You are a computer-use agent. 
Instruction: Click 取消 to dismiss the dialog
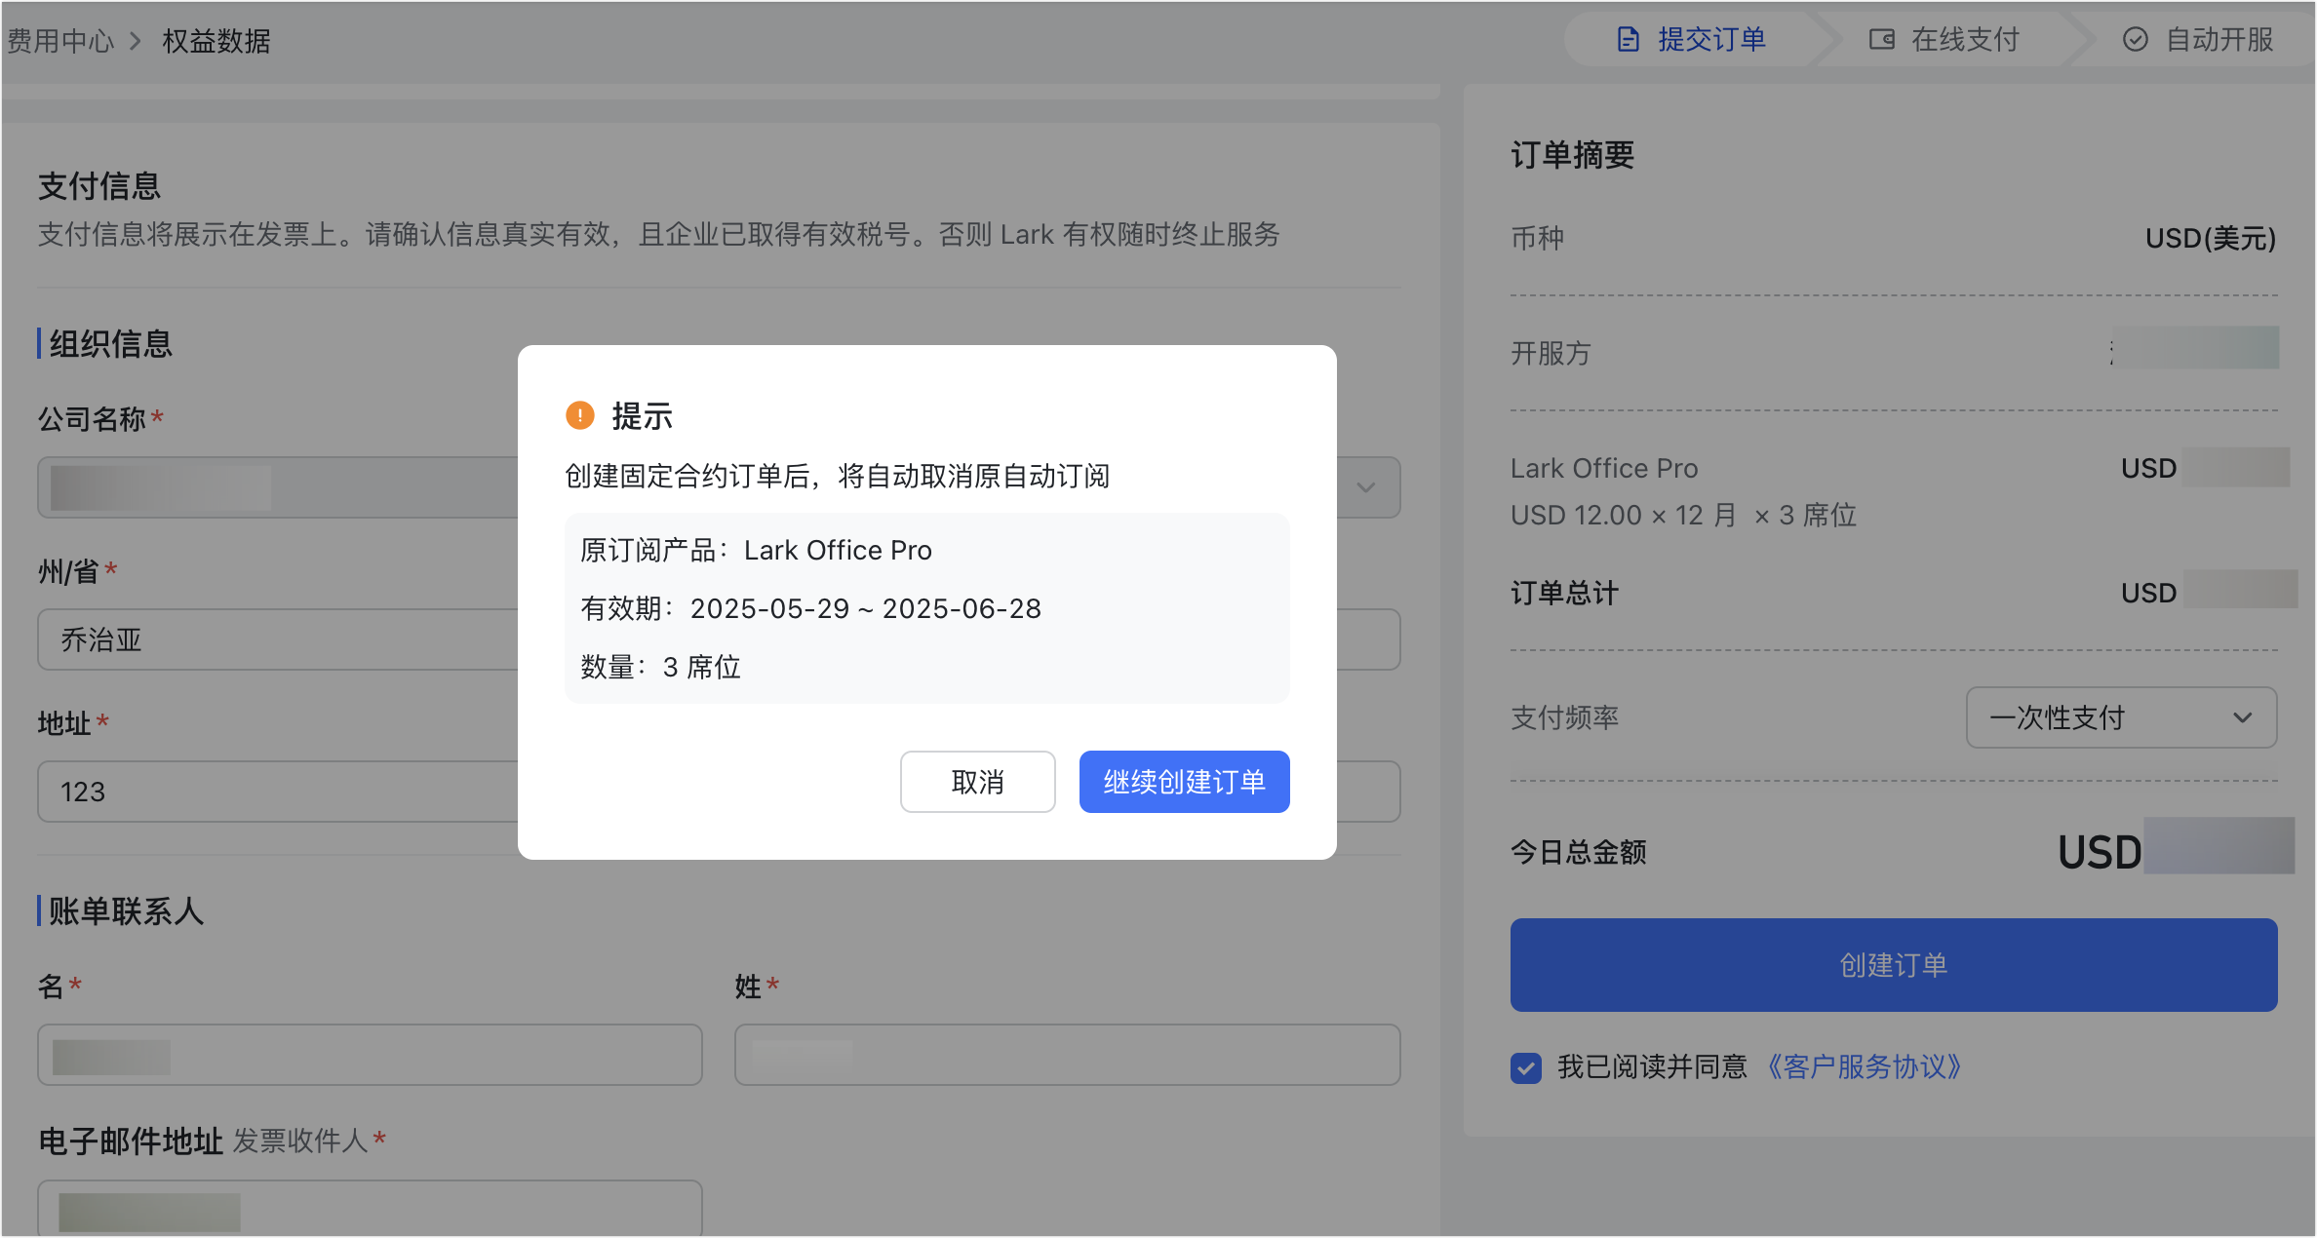coord(977,782)
